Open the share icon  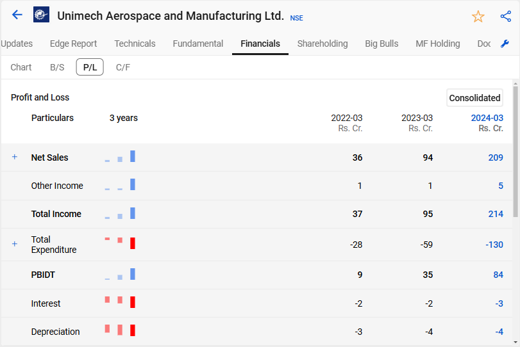[x=506, y=16]
